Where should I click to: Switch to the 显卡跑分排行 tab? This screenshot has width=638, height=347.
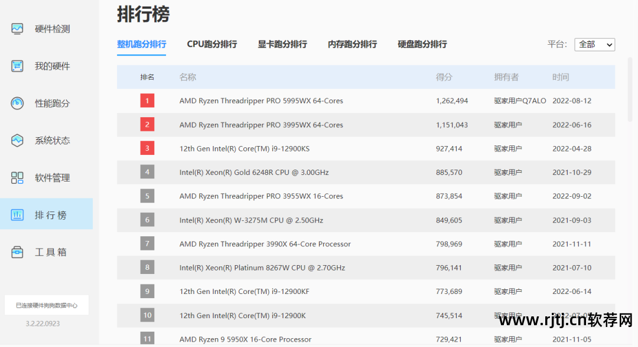tap(282, 44)
